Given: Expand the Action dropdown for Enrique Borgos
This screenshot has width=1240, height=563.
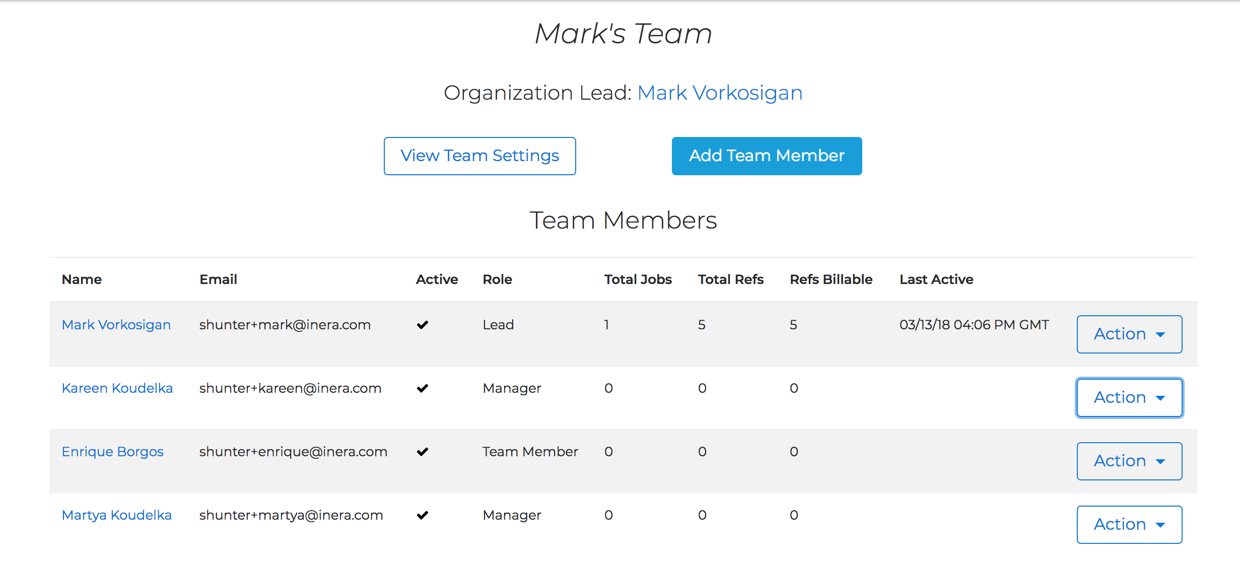Looking at the screenshot, I should 1129,461.
